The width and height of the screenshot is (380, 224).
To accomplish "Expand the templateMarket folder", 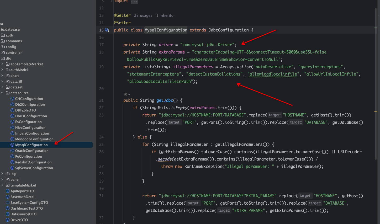I will tap(2, 185).
